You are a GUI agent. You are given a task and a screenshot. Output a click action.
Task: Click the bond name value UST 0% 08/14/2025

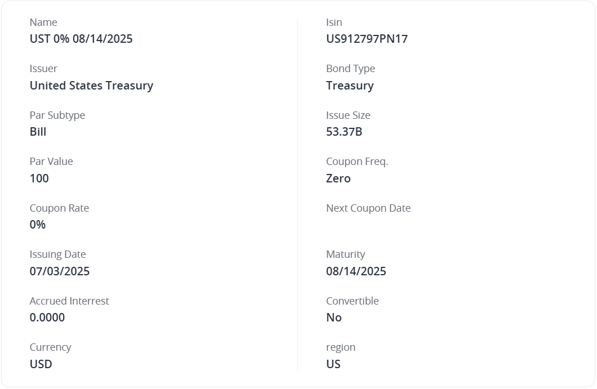click(81, 39)
